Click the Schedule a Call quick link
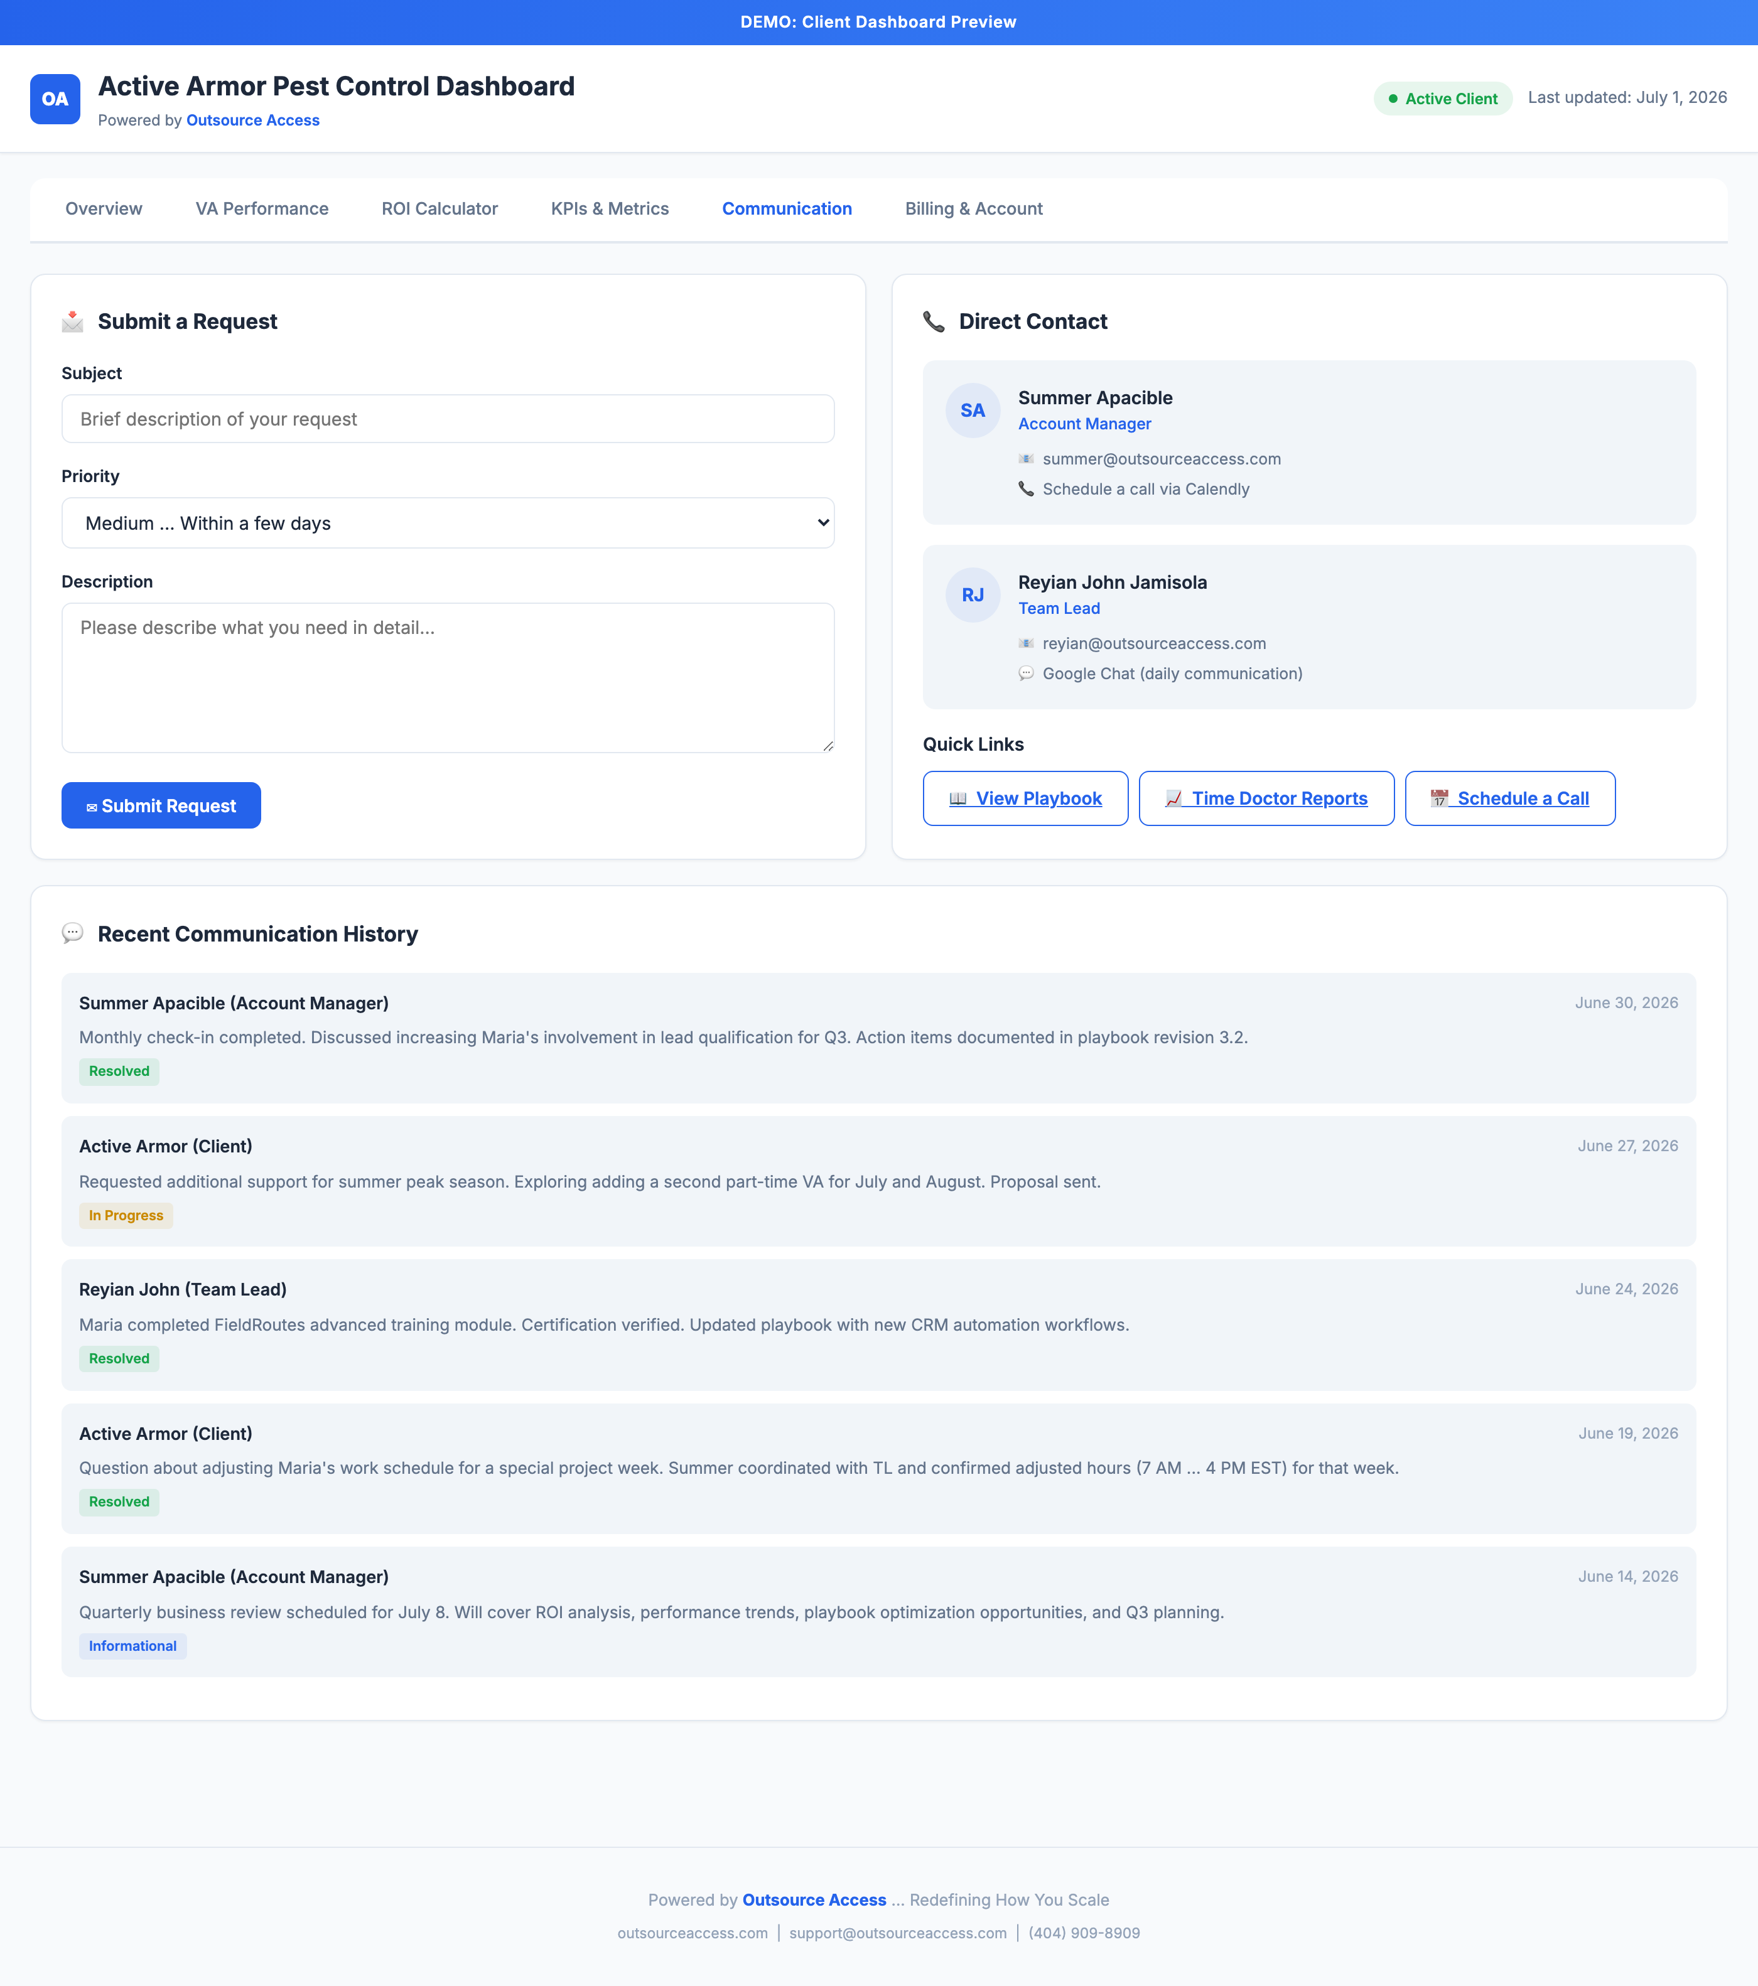The image size is (1758, 1986). [1510, 798]
